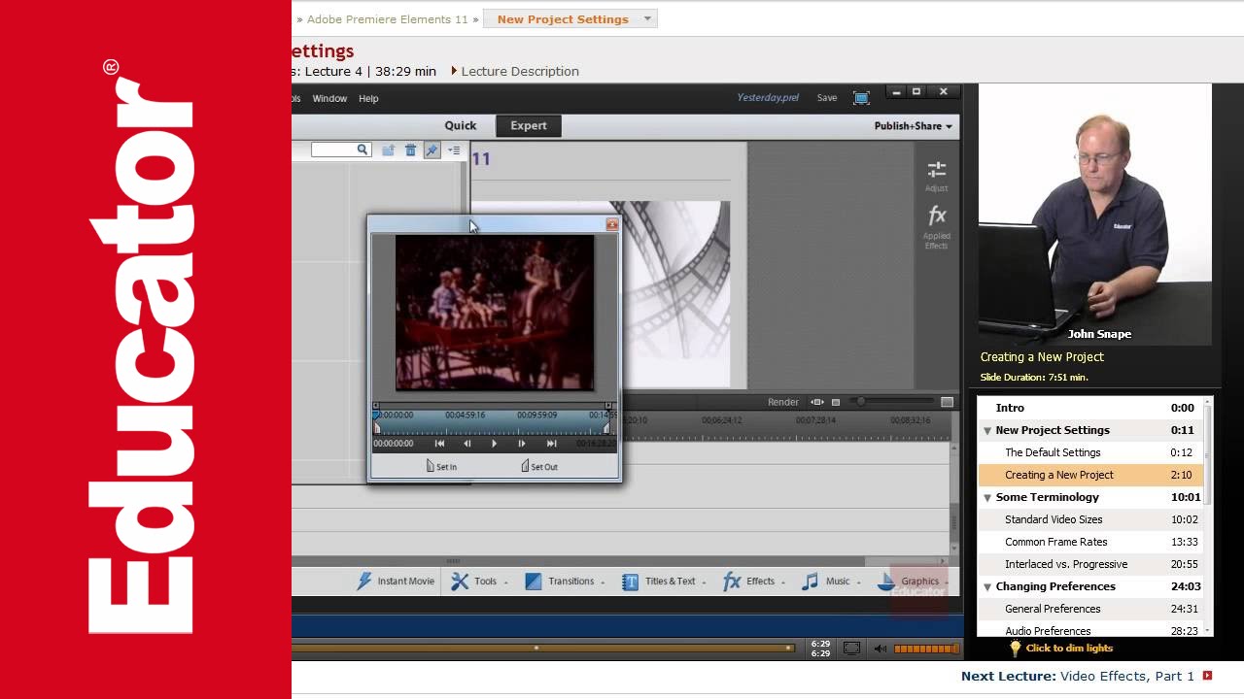Viewport: 1244px width, 699px height.
Task: Jump to The Default Settings slide
Action: [x=1089, y=452]
